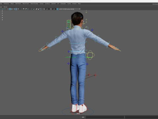
Task: Select the right red knee locator
Action: click(95, 75)
